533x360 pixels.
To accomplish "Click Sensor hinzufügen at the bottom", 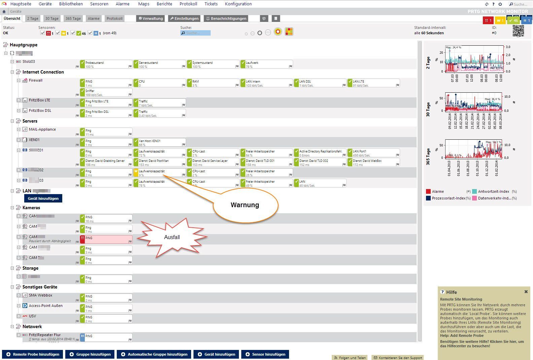I will tap(265, 354).
